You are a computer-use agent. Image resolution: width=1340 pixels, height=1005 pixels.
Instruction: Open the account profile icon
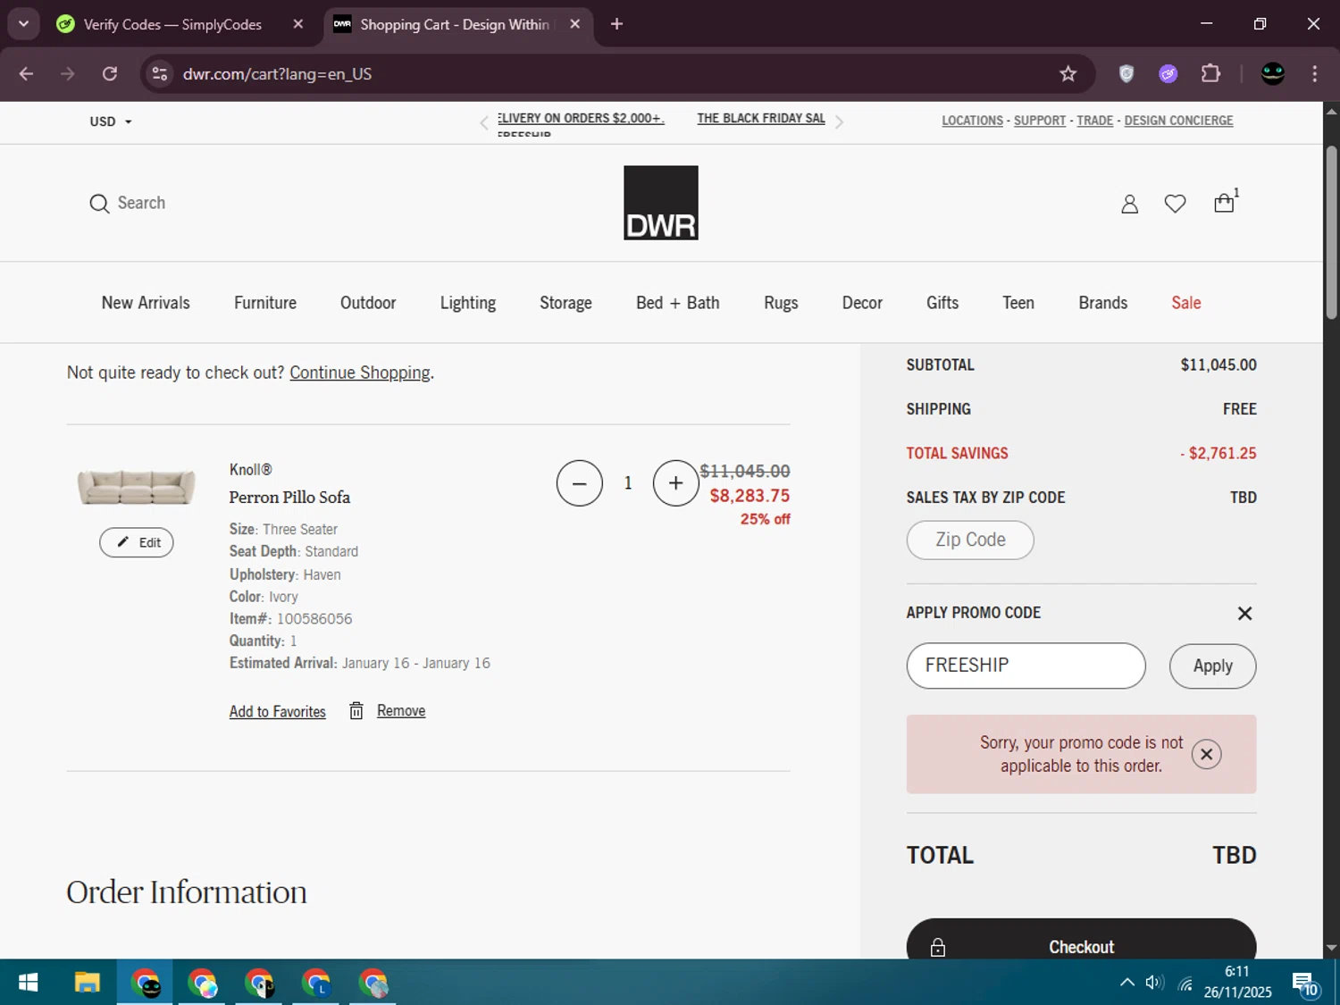point(1129,204)
